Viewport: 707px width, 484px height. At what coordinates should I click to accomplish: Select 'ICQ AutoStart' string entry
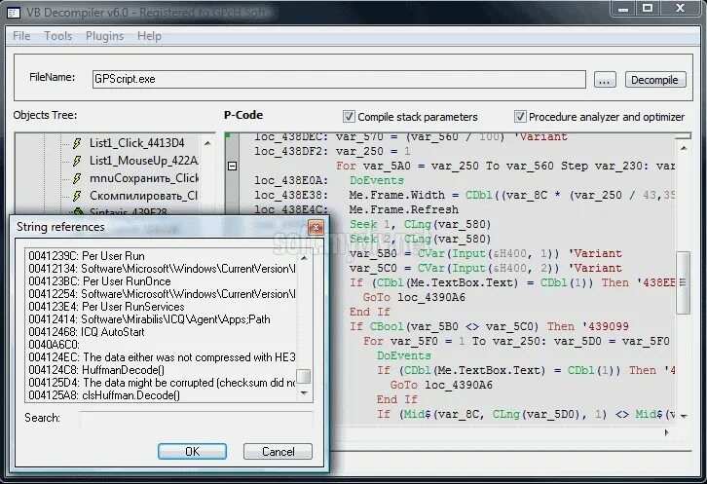point(162,332)
